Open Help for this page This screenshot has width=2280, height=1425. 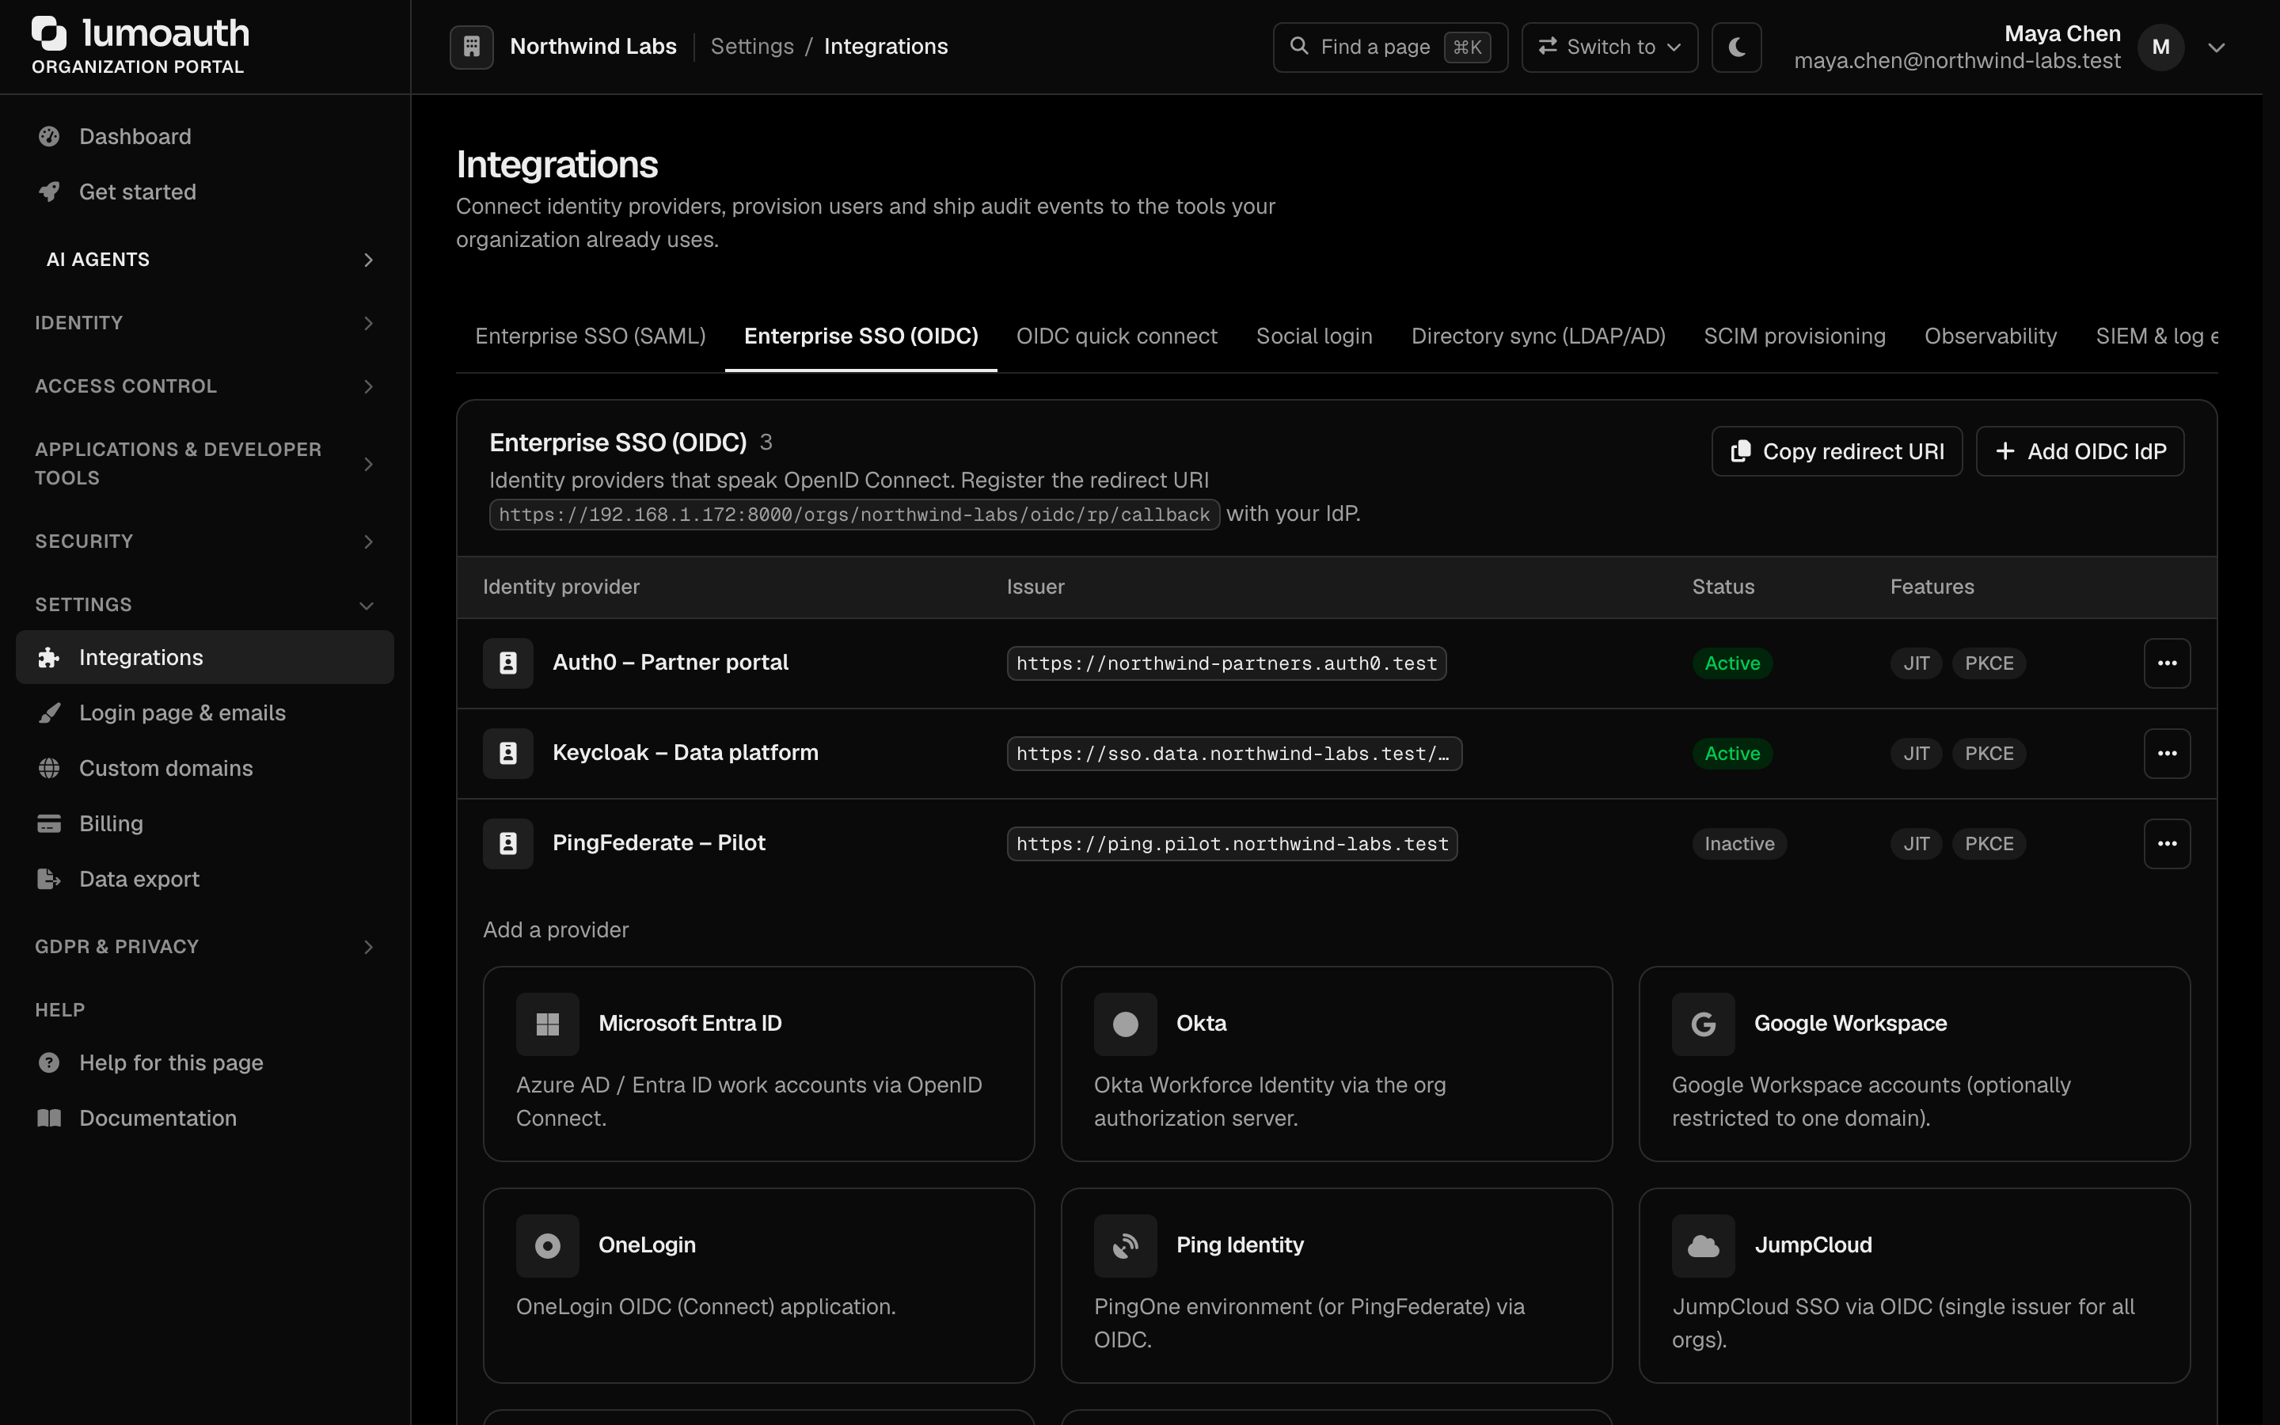click(204, 1063)
